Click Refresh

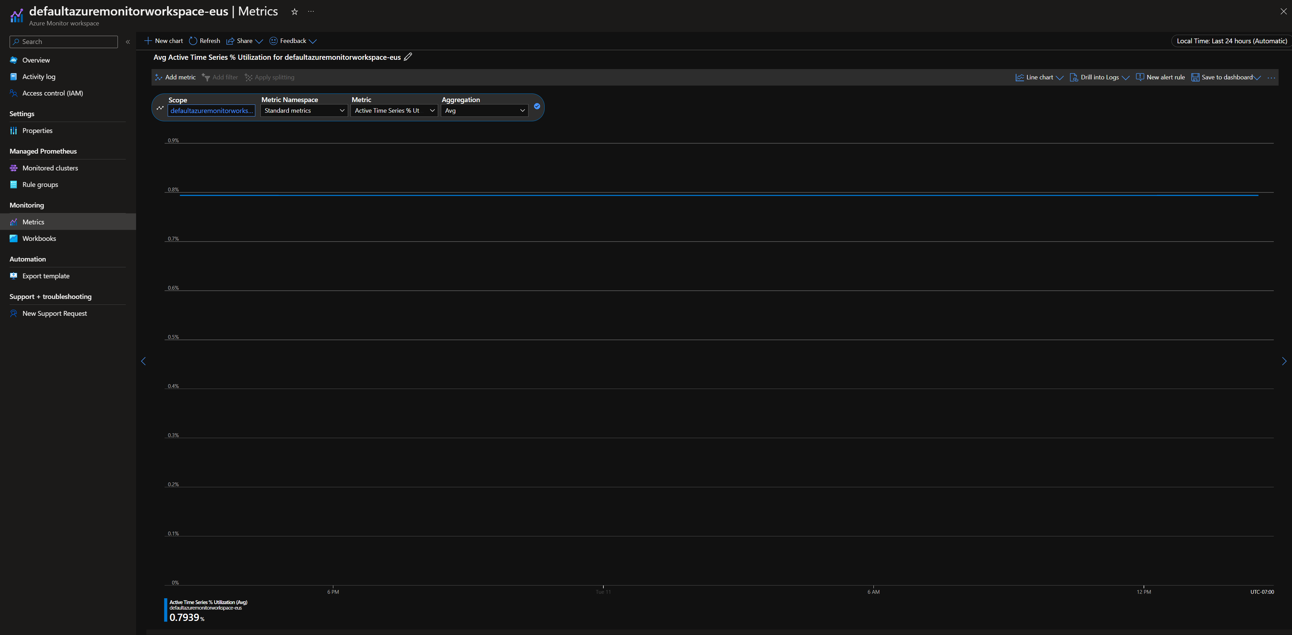click(x=205, y=41)
